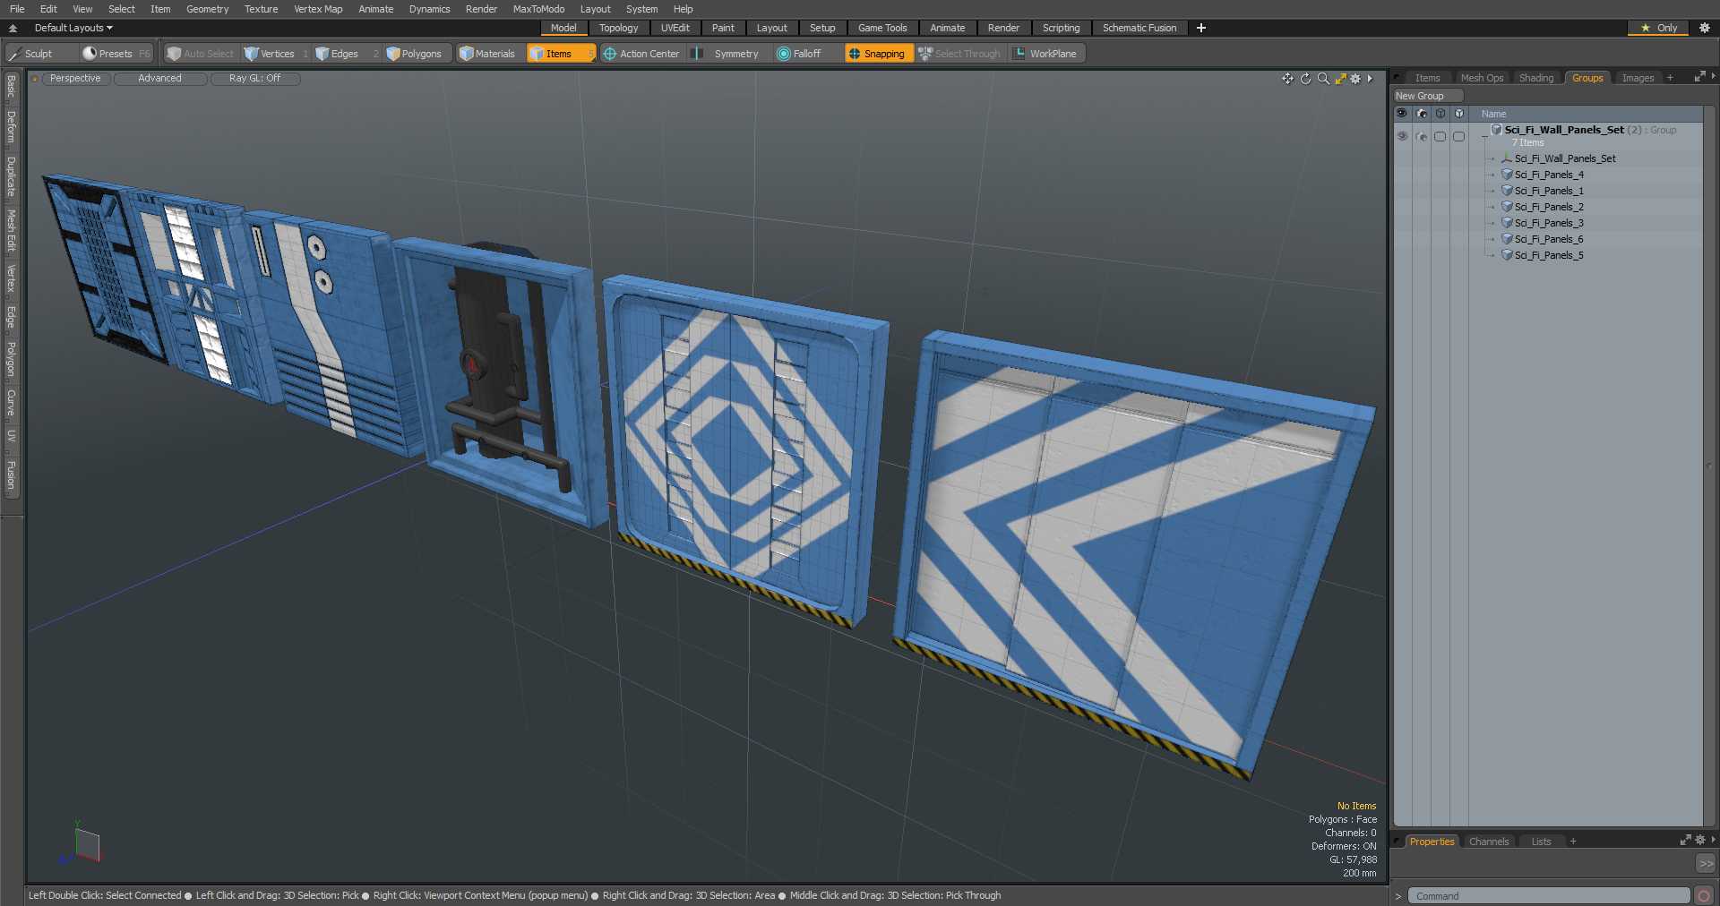Image resolution: width=1720 pixels, height=906 pixels.
Task: Open the MaxToModo menu
Action: point(538,9)
